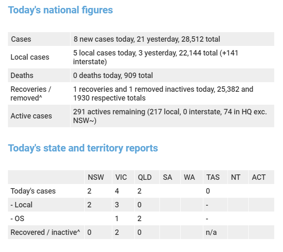Viewport: 283px width, 252px height.
Task: Click the "Today's national figures" heading
Action: (61, 10)
